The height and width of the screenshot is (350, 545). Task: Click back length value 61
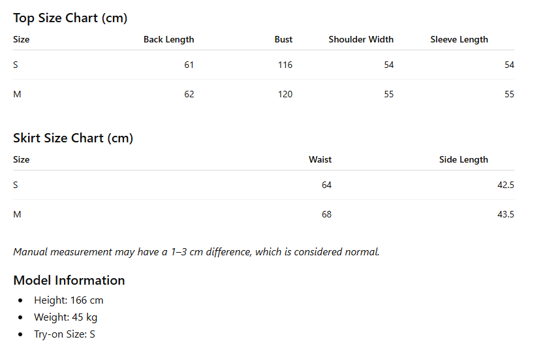coord(189,65)
